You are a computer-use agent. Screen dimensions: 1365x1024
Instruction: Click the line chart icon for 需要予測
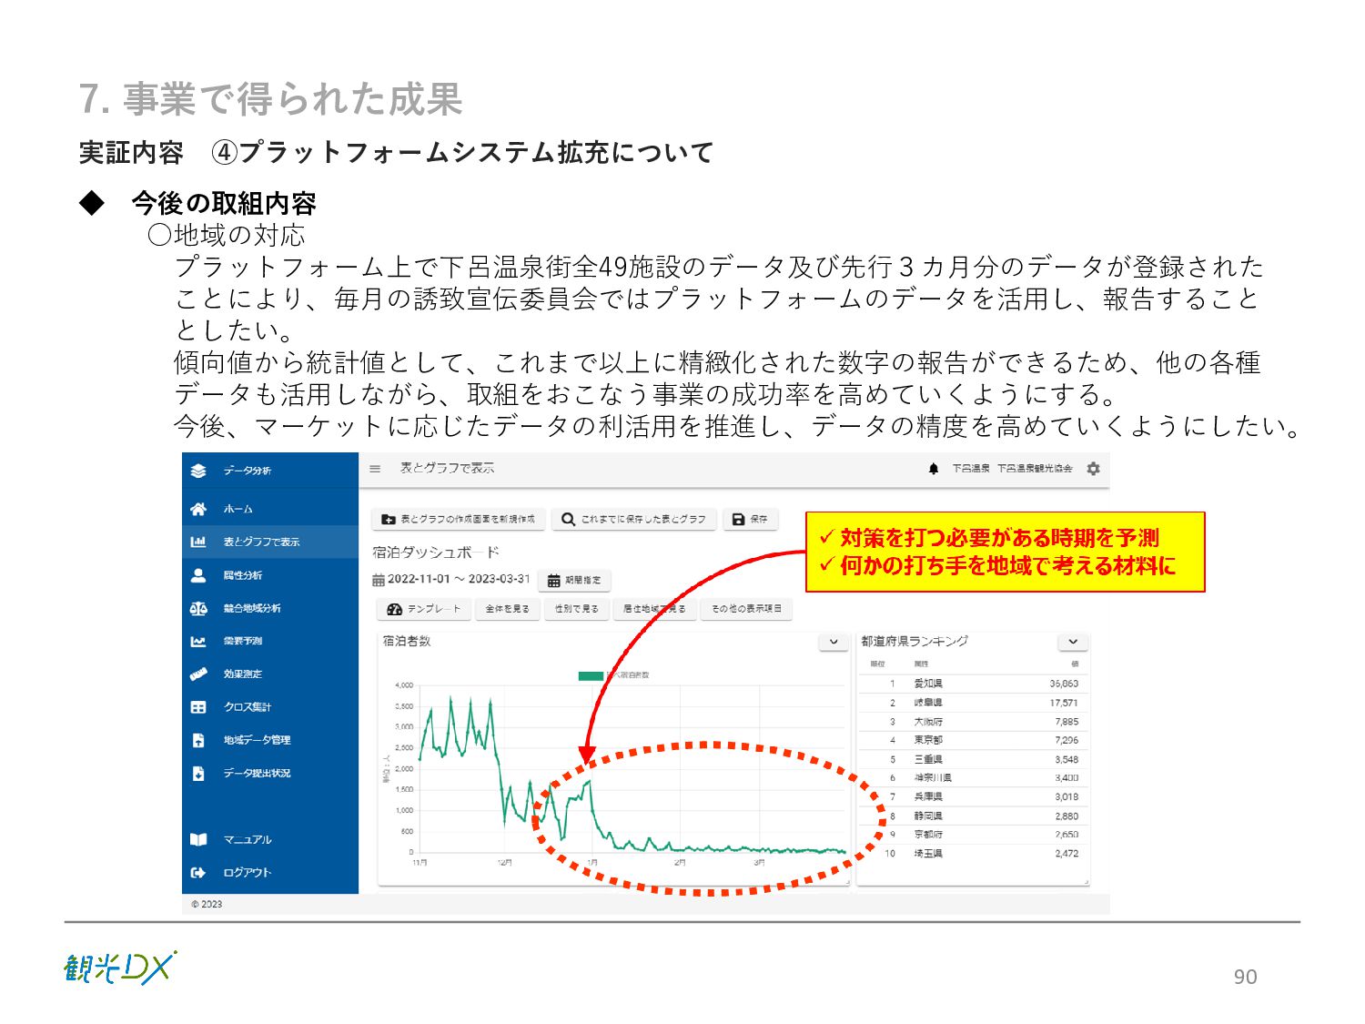tap(198, 641)
